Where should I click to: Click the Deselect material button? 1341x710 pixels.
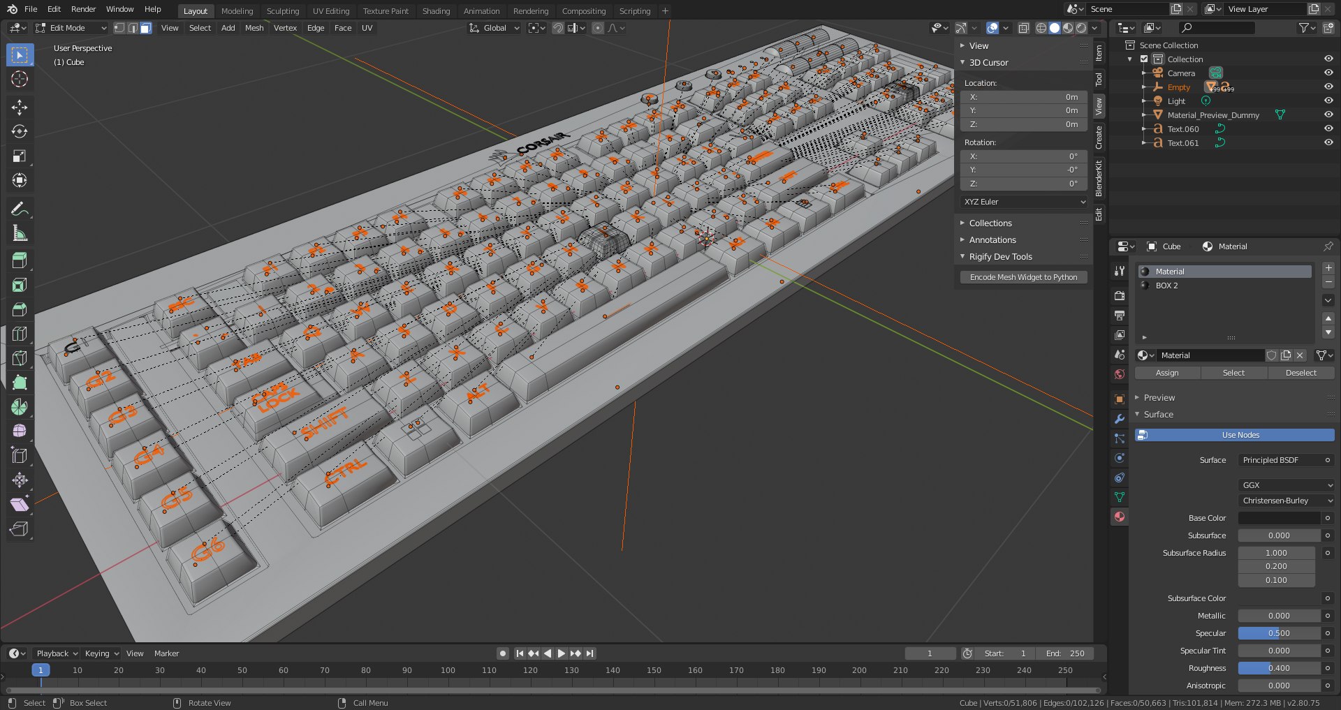pyautogui.click(x=1301, y=373)
